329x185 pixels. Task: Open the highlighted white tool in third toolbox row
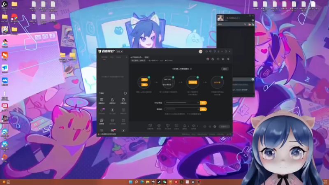102,121
